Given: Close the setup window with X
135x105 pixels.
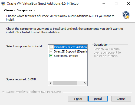Looking at the screenshot, I should point(129,4).
